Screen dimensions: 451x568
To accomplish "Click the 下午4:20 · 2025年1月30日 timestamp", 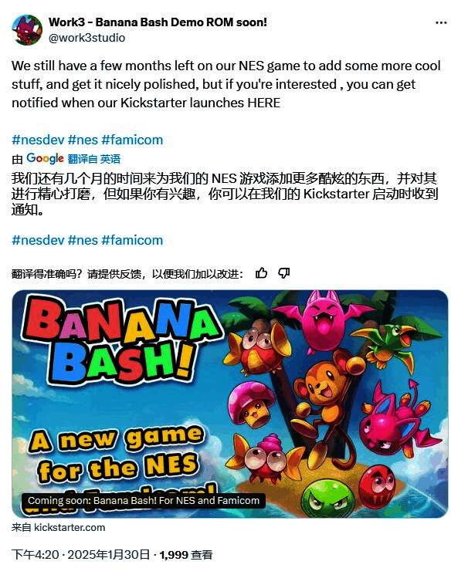I will point(81,554).
